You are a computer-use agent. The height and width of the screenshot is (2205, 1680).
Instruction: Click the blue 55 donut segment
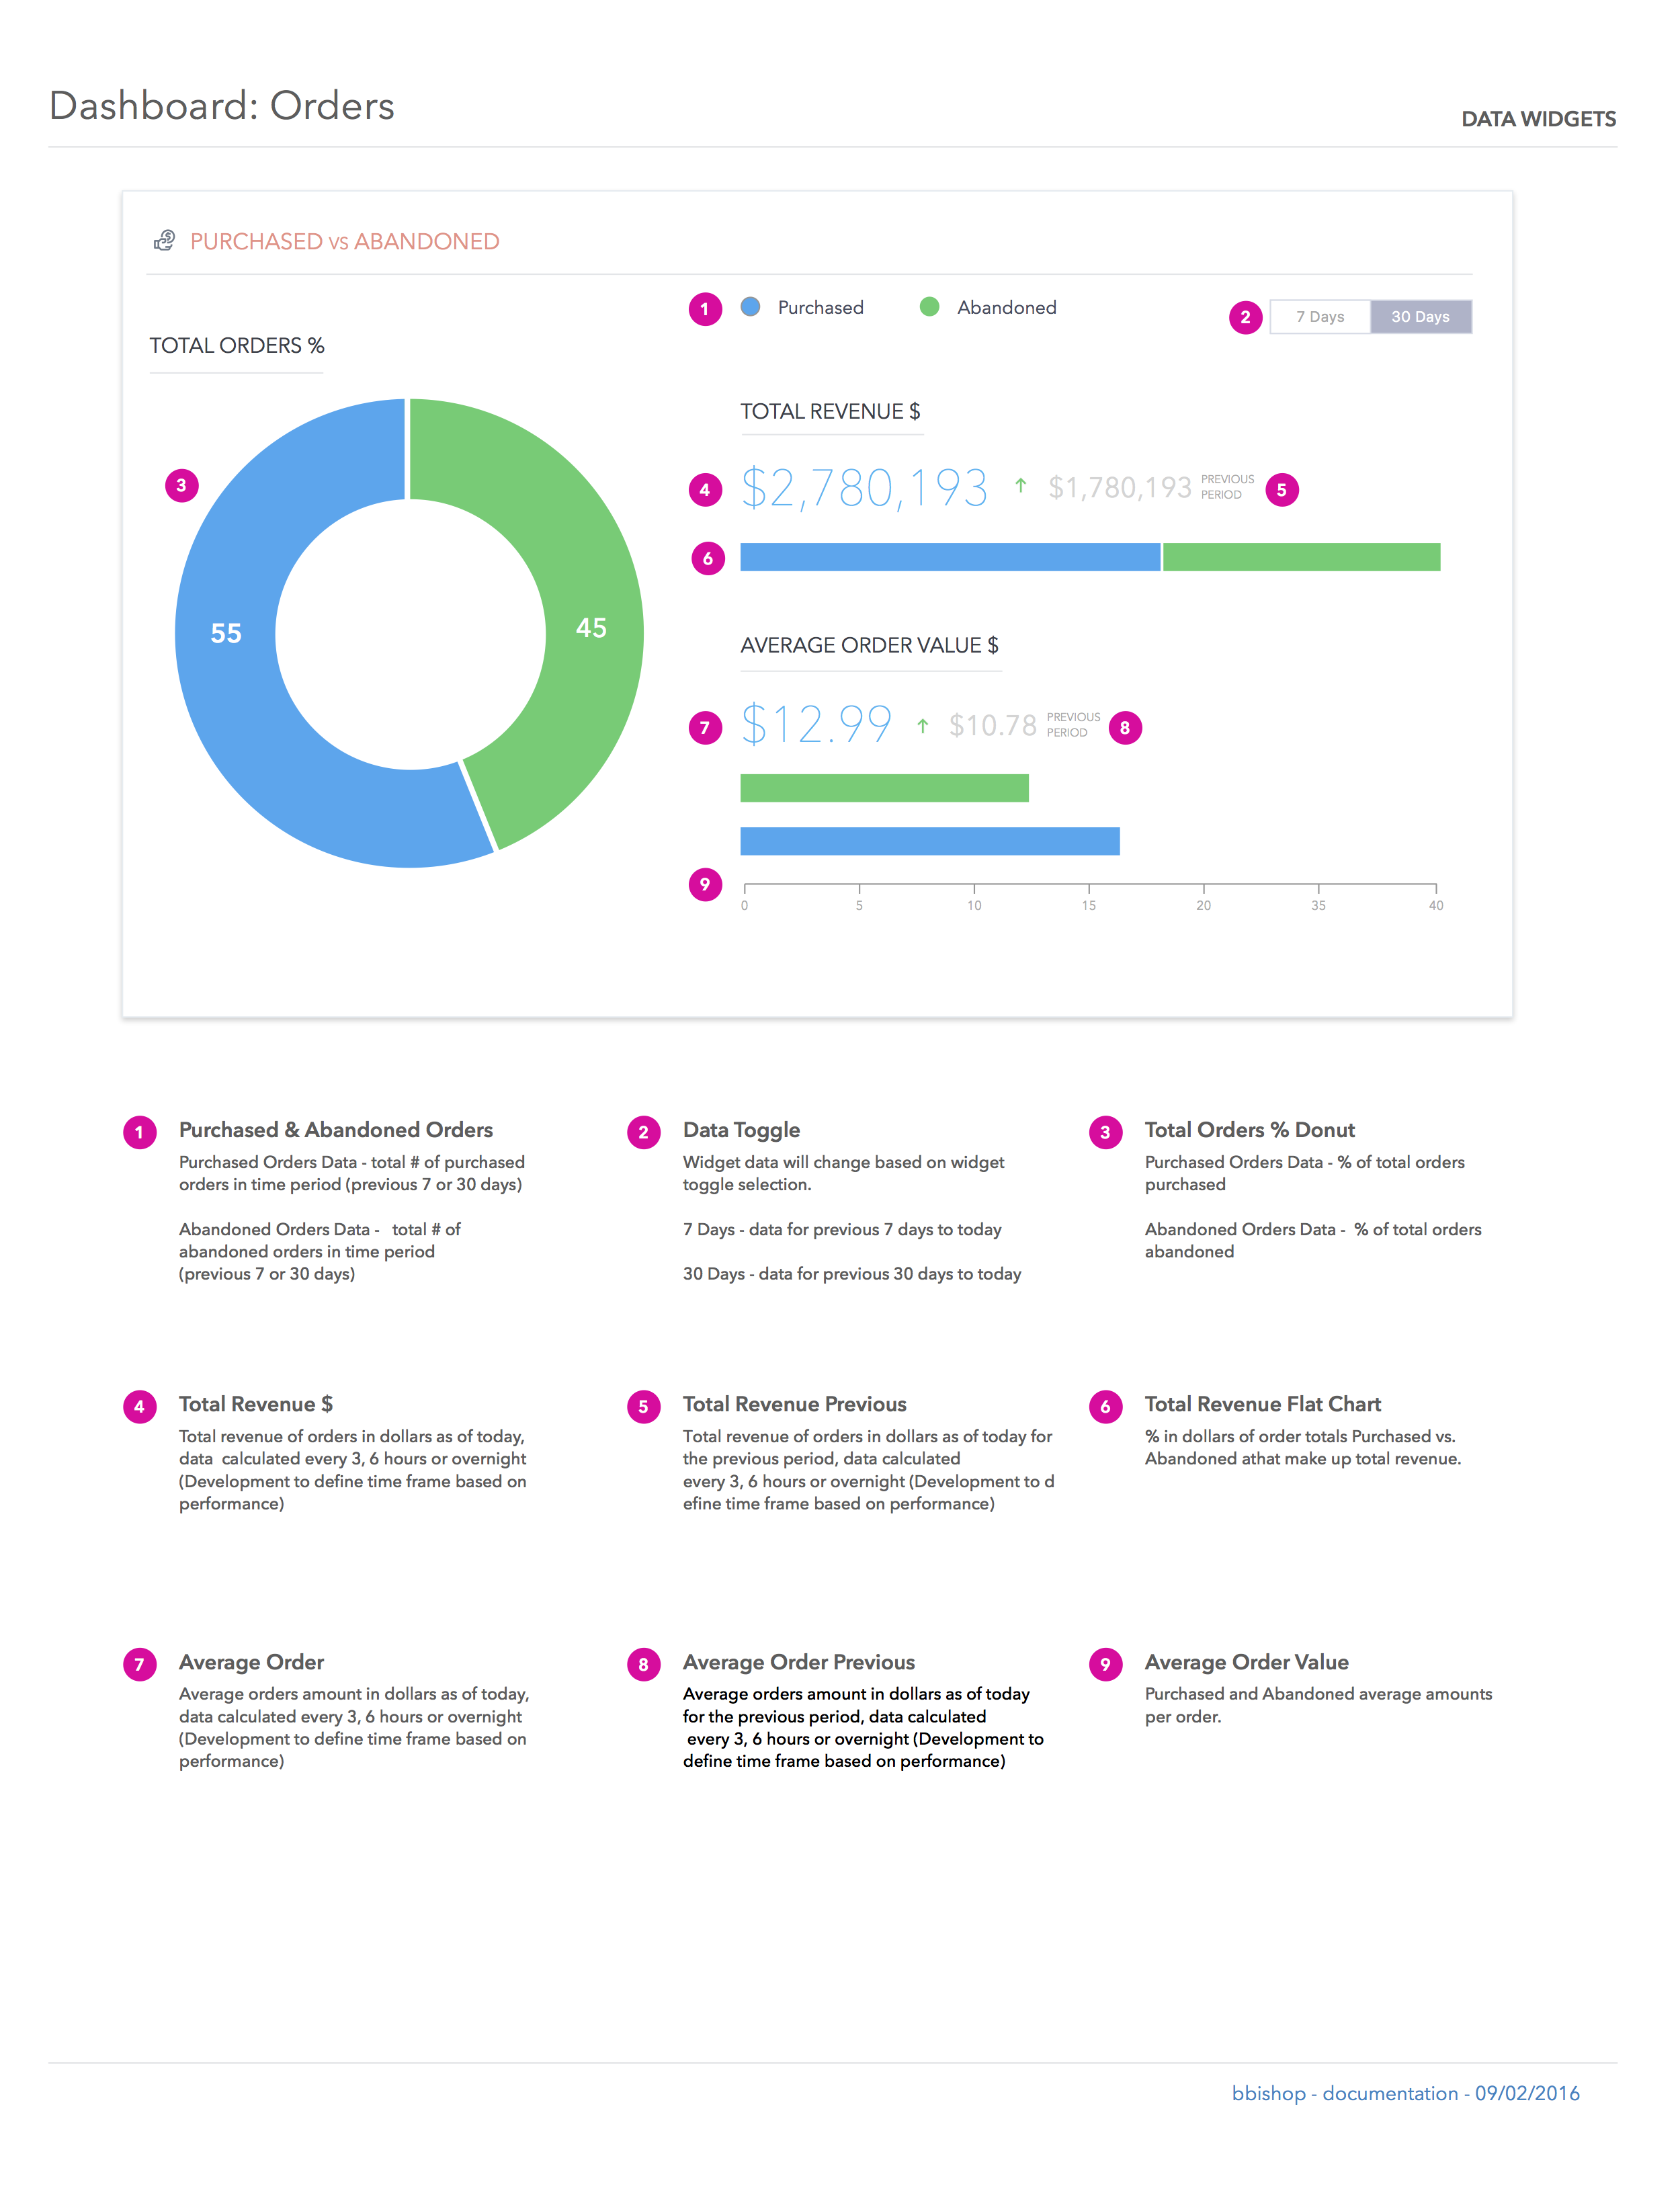[x=226, y=633]
